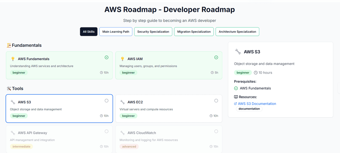Click the Prerequisites heading in details panel

(x=245, y=82)
